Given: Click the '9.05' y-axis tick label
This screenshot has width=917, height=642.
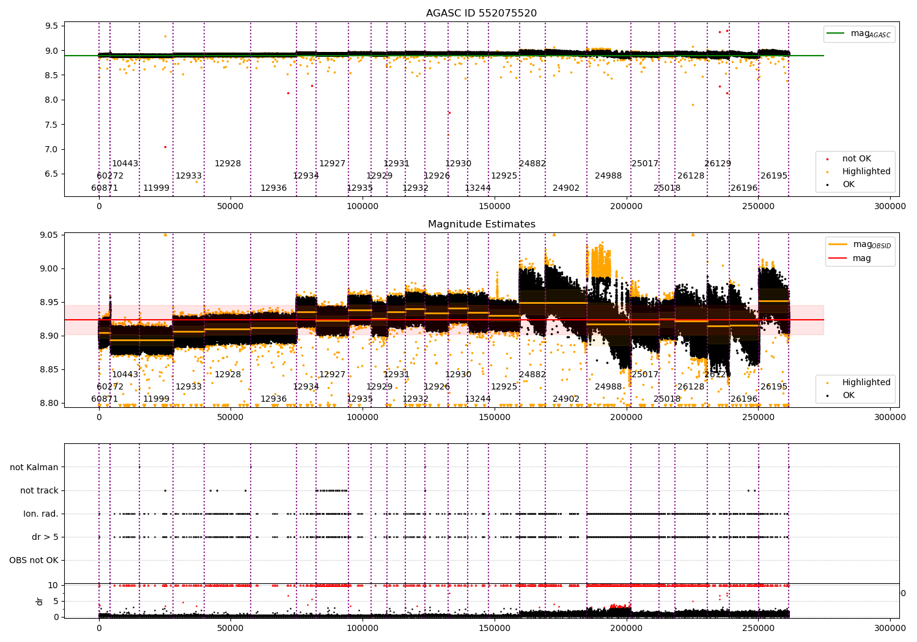Looking at the screenshot, I should click(x=49, y=235).
